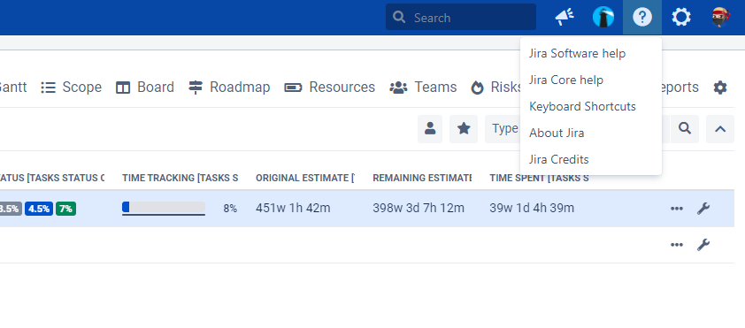Click the Search field in top bar
Viewport: 745px width, 328px height.
tap(460, 18)
